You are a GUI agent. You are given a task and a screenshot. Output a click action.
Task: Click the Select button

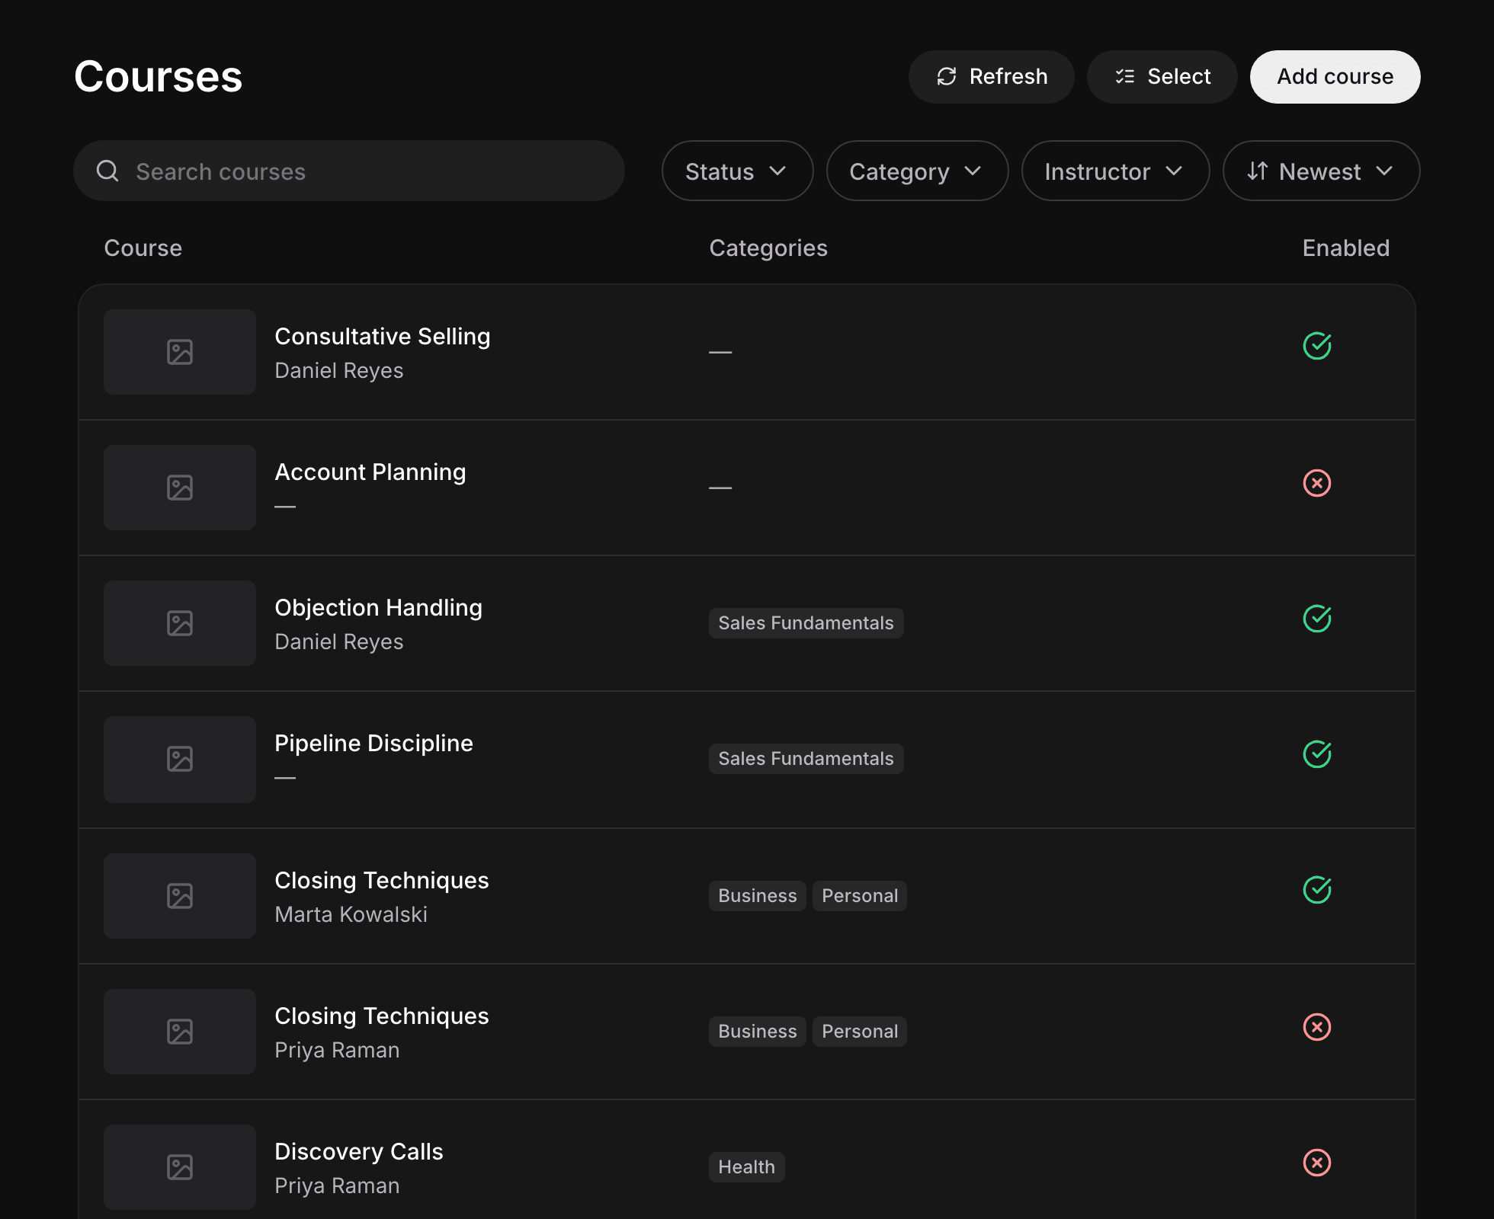point(1162,77)
